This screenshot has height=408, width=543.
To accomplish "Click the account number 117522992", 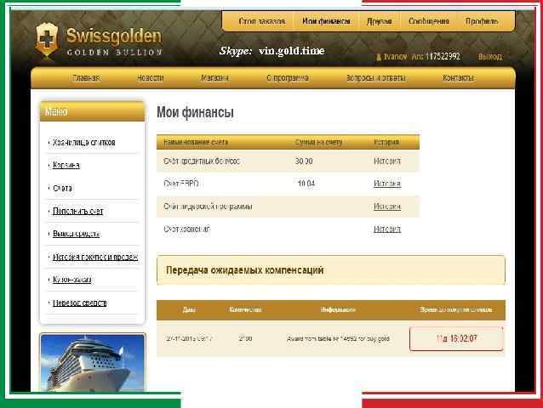I will tap(443, 57).
